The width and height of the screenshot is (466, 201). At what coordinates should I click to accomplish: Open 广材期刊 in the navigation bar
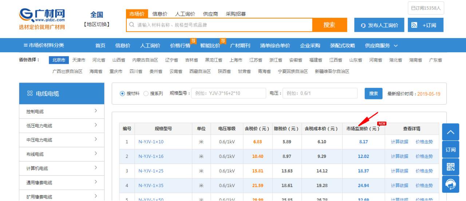point(240,45)
